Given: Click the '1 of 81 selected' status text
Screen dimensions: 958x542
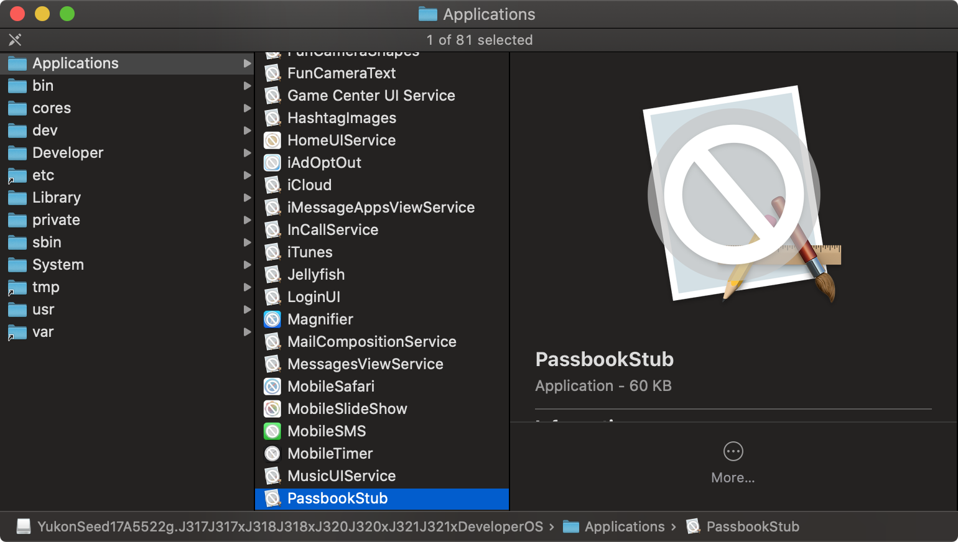Looking at the screenshot, I should pyautogui.click(x=479, y=40).
